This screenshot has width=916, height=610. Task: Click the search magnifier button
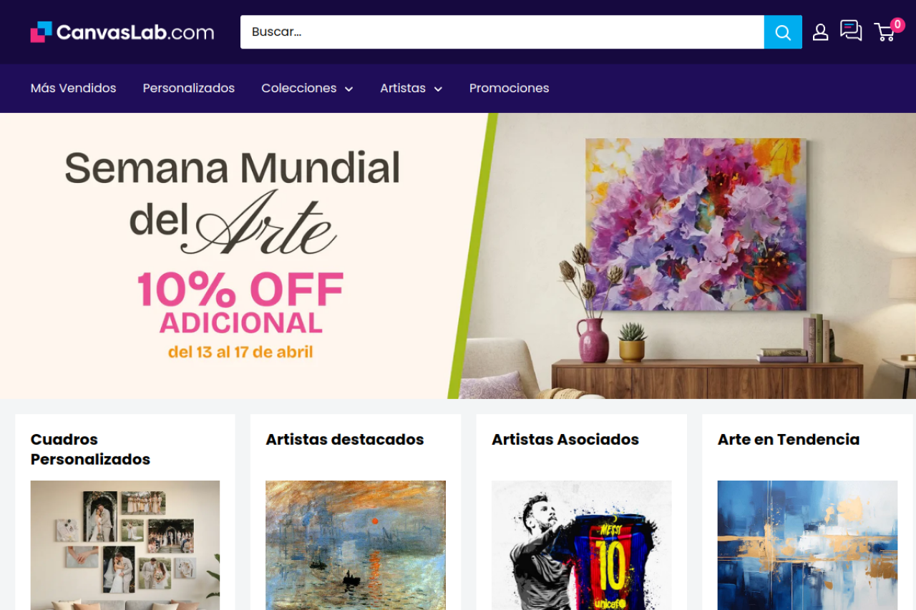[783, 32]
